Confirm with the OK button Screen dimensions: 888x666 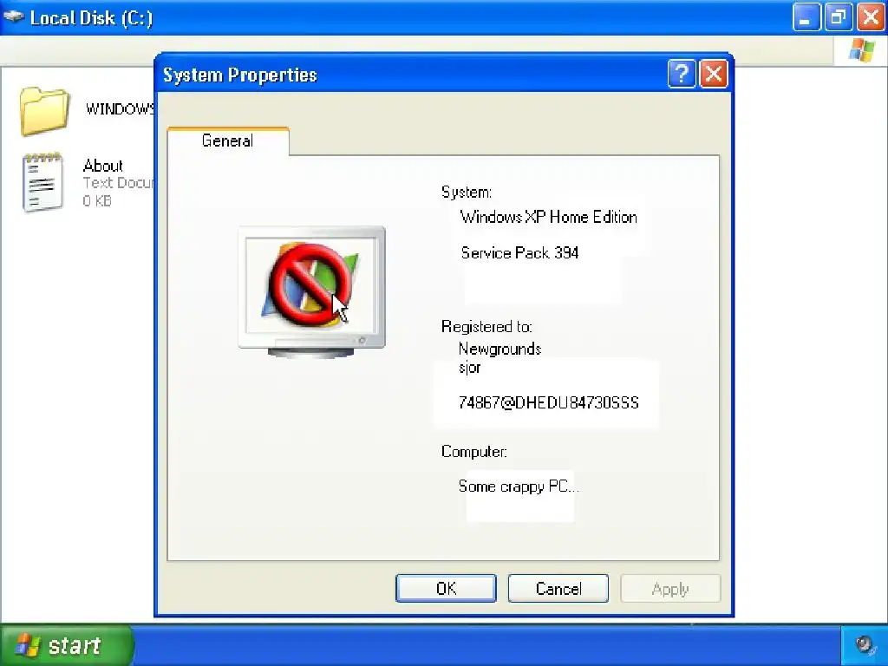(446, 589)
